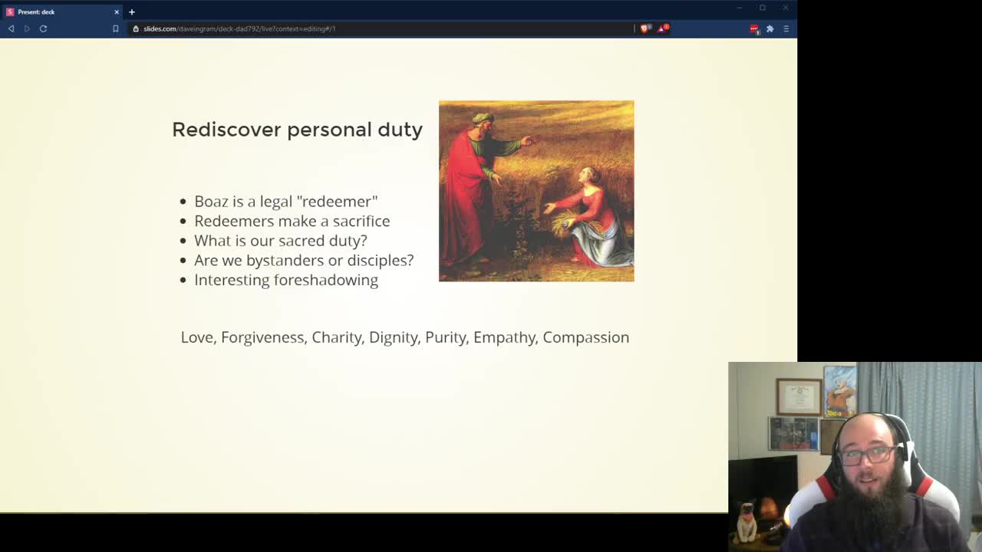The image size is (982, 552).
Task: Click 'Interesting foreshadowing' bullet
Action: (286, 280)
